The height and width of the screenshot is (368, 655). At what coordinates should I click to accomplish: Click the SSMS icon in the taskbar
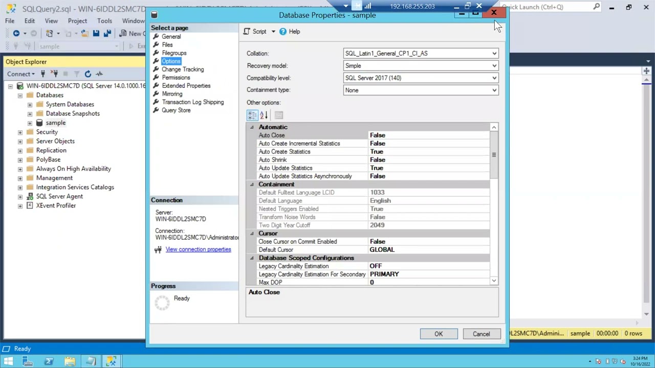click(111, 361)
